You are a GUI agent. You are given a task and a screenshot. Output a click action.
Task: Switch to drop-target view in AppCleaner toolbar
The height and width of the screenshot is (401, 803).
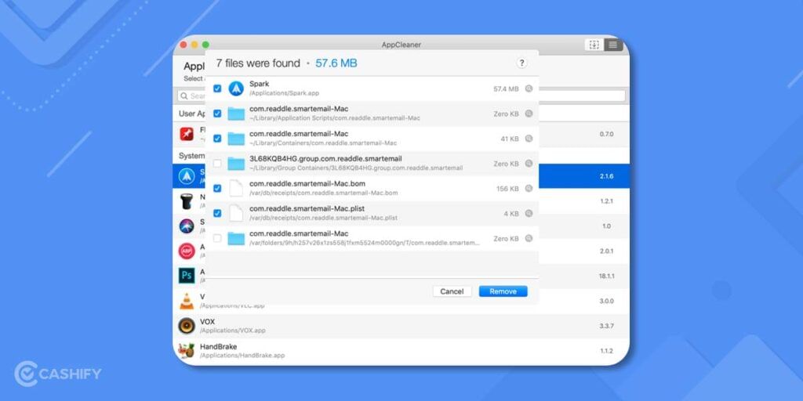pyautogui.click(x=594, y=45)
